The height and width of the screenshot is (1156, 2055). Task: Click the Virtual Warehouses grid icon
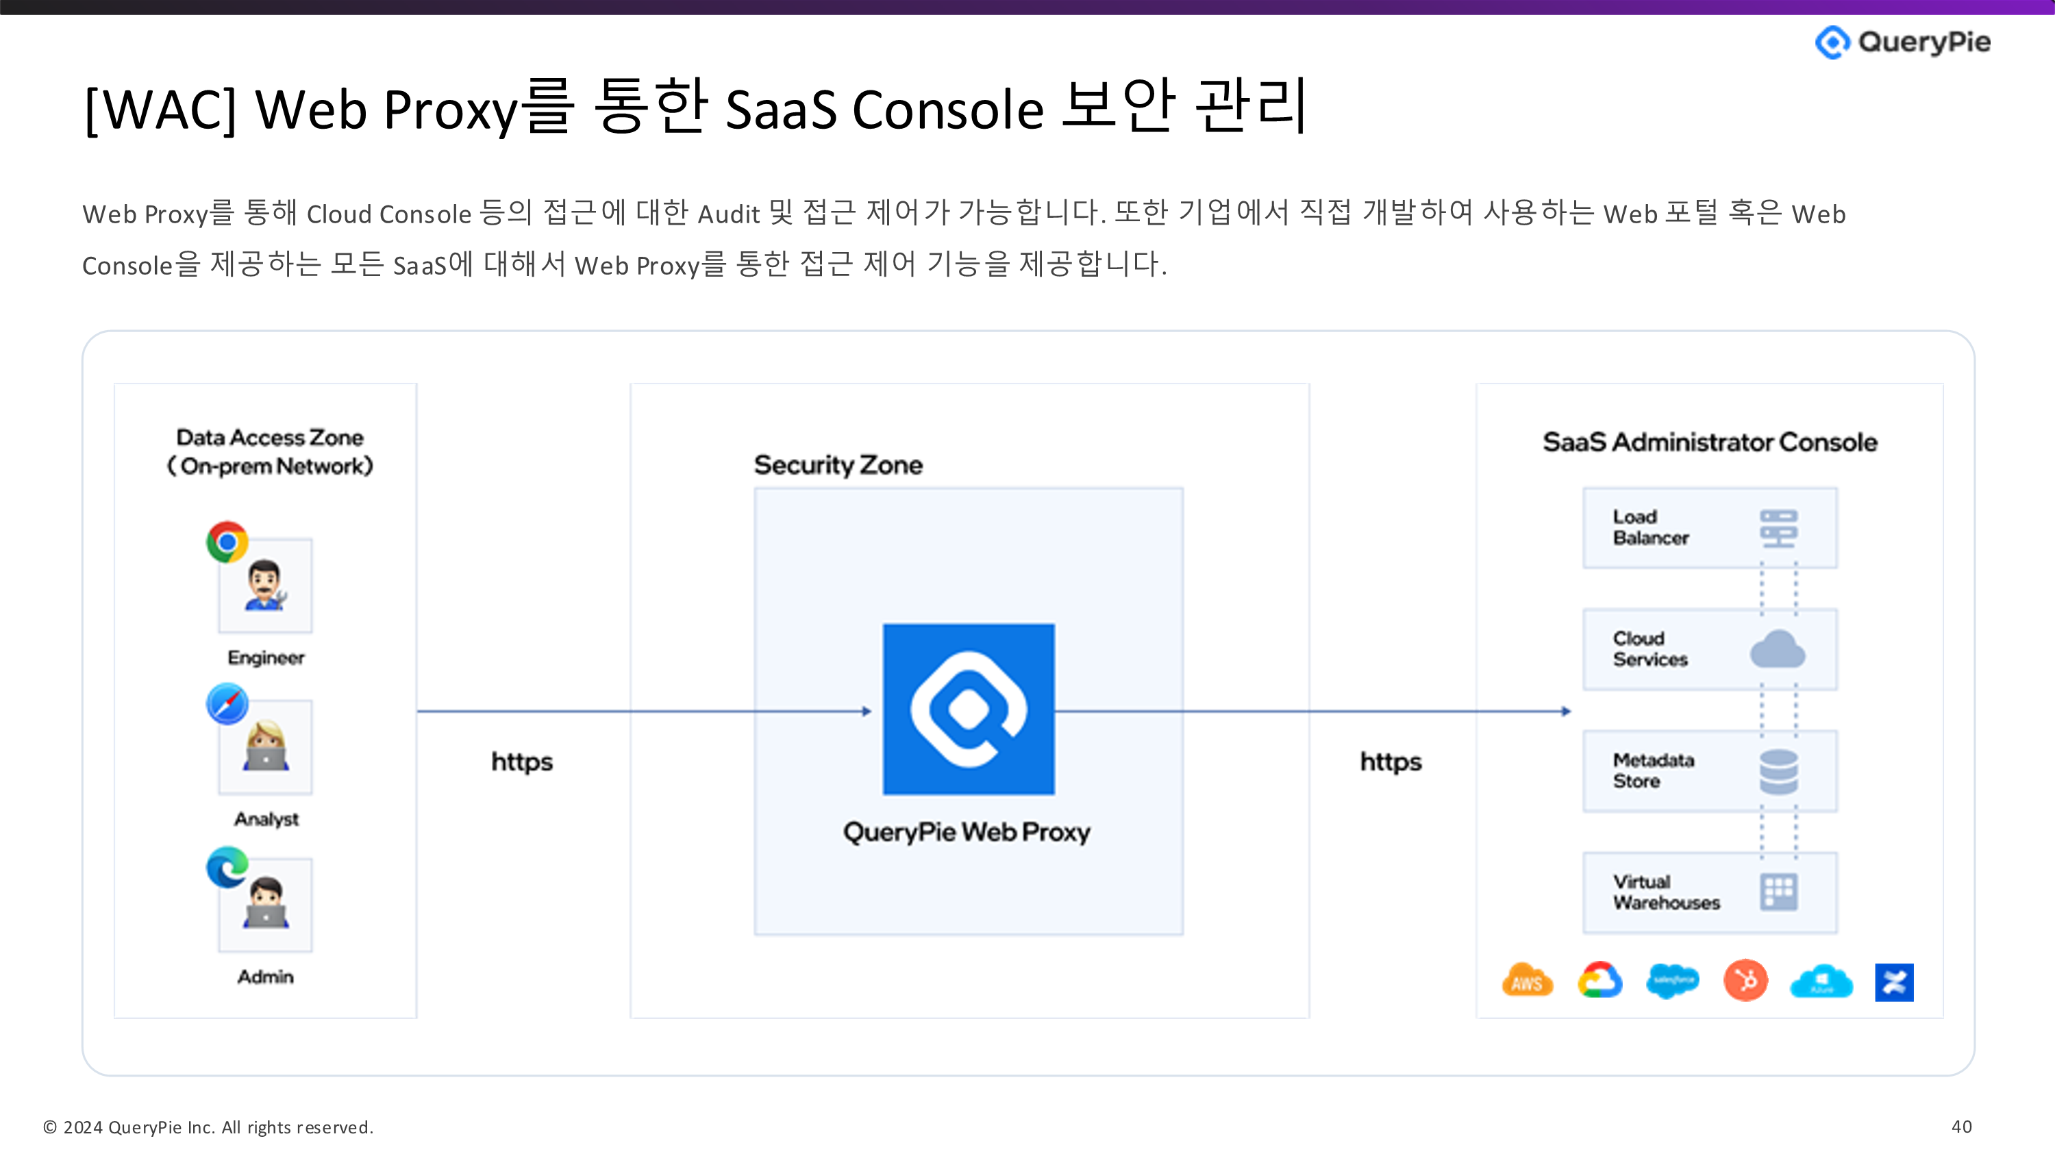point(1778,892)
